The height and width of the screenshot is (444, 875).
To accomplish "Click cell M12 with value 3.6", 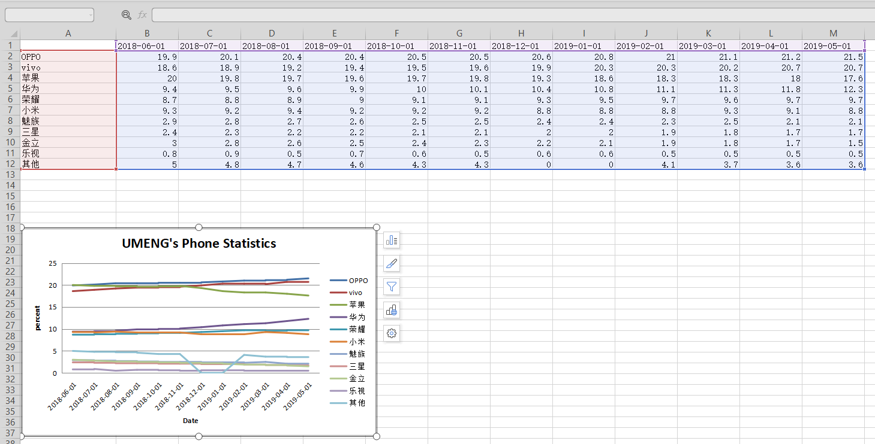I will coord(833,164).
